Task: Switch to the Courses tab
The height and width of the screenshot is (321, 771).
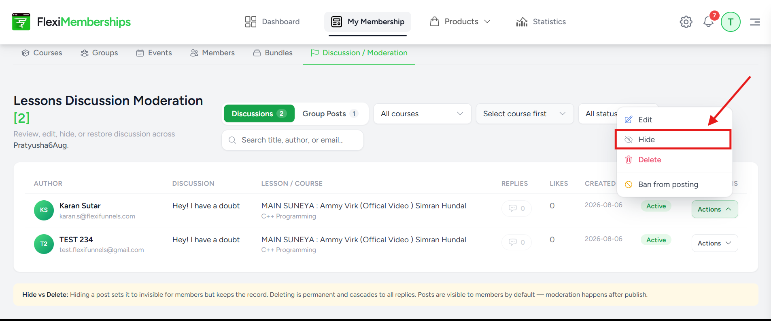Action: tap(42, 53)
